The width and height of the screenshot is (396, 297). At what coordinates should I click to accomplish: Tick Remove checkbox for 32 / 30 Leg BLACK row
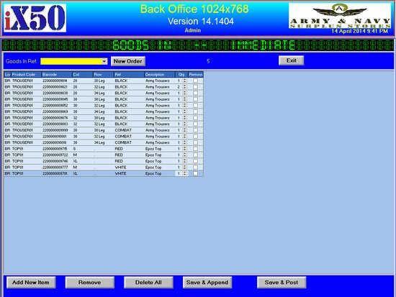coord(195,118)
